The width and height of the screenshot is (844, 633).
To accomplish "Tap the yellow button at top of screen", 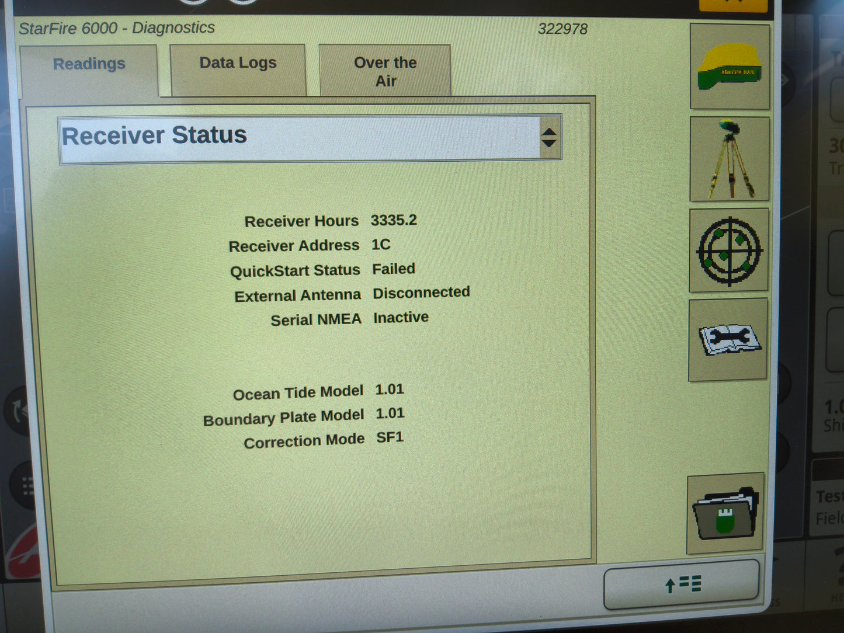I will coord(732,5).
